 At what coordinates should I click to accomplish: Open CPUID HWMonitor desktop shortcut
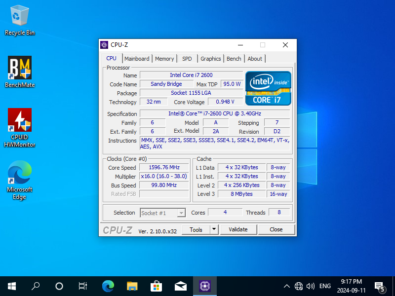pos(20,128)
